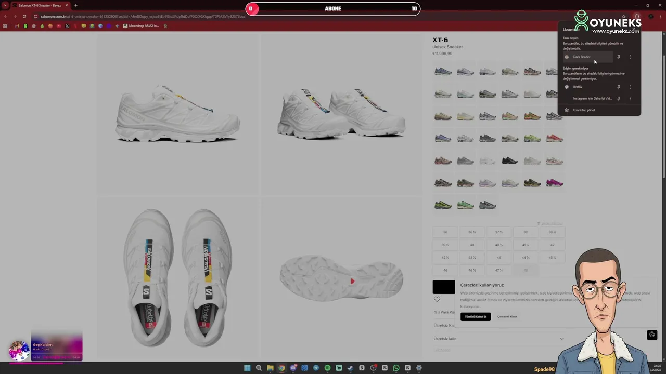Image resolution: width=666 pixels, height=374 pixels.
Task: Open the 'Moondrop ARIA2 In...' bookmark
Action: click(x=141, y=26)
